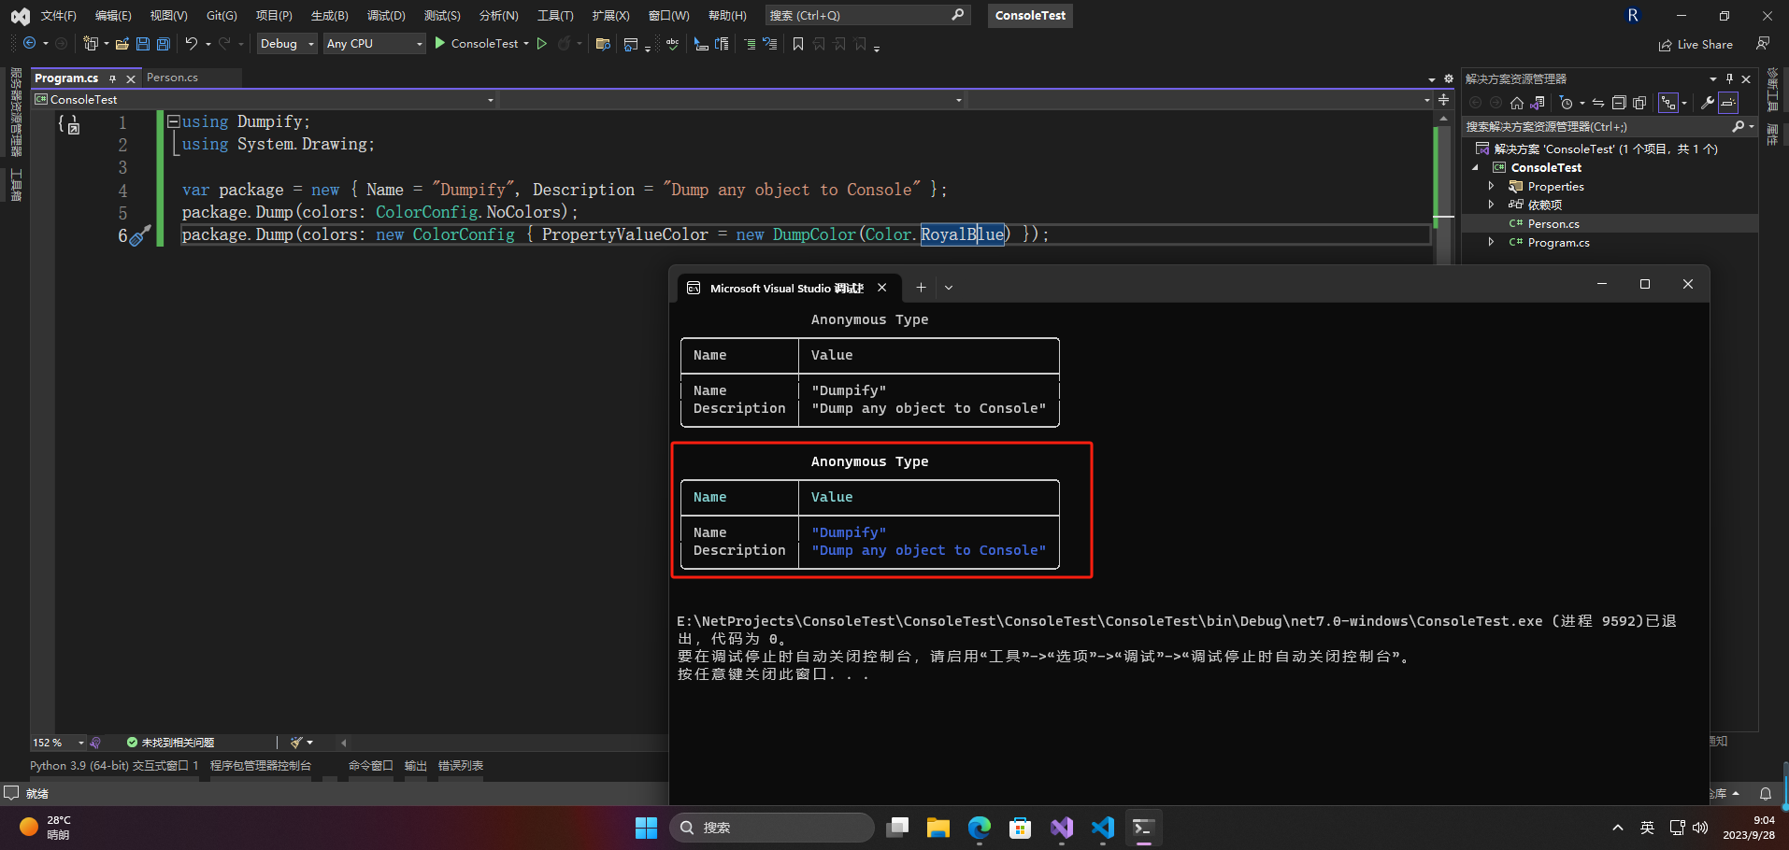Collapse the using directives region on line 1
Screen dimensions: 1789x850
pos(173,121)
